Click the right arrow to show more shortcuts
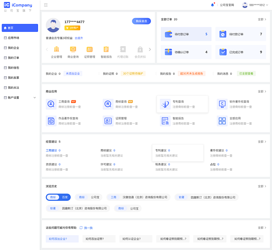 coord(150,50)
